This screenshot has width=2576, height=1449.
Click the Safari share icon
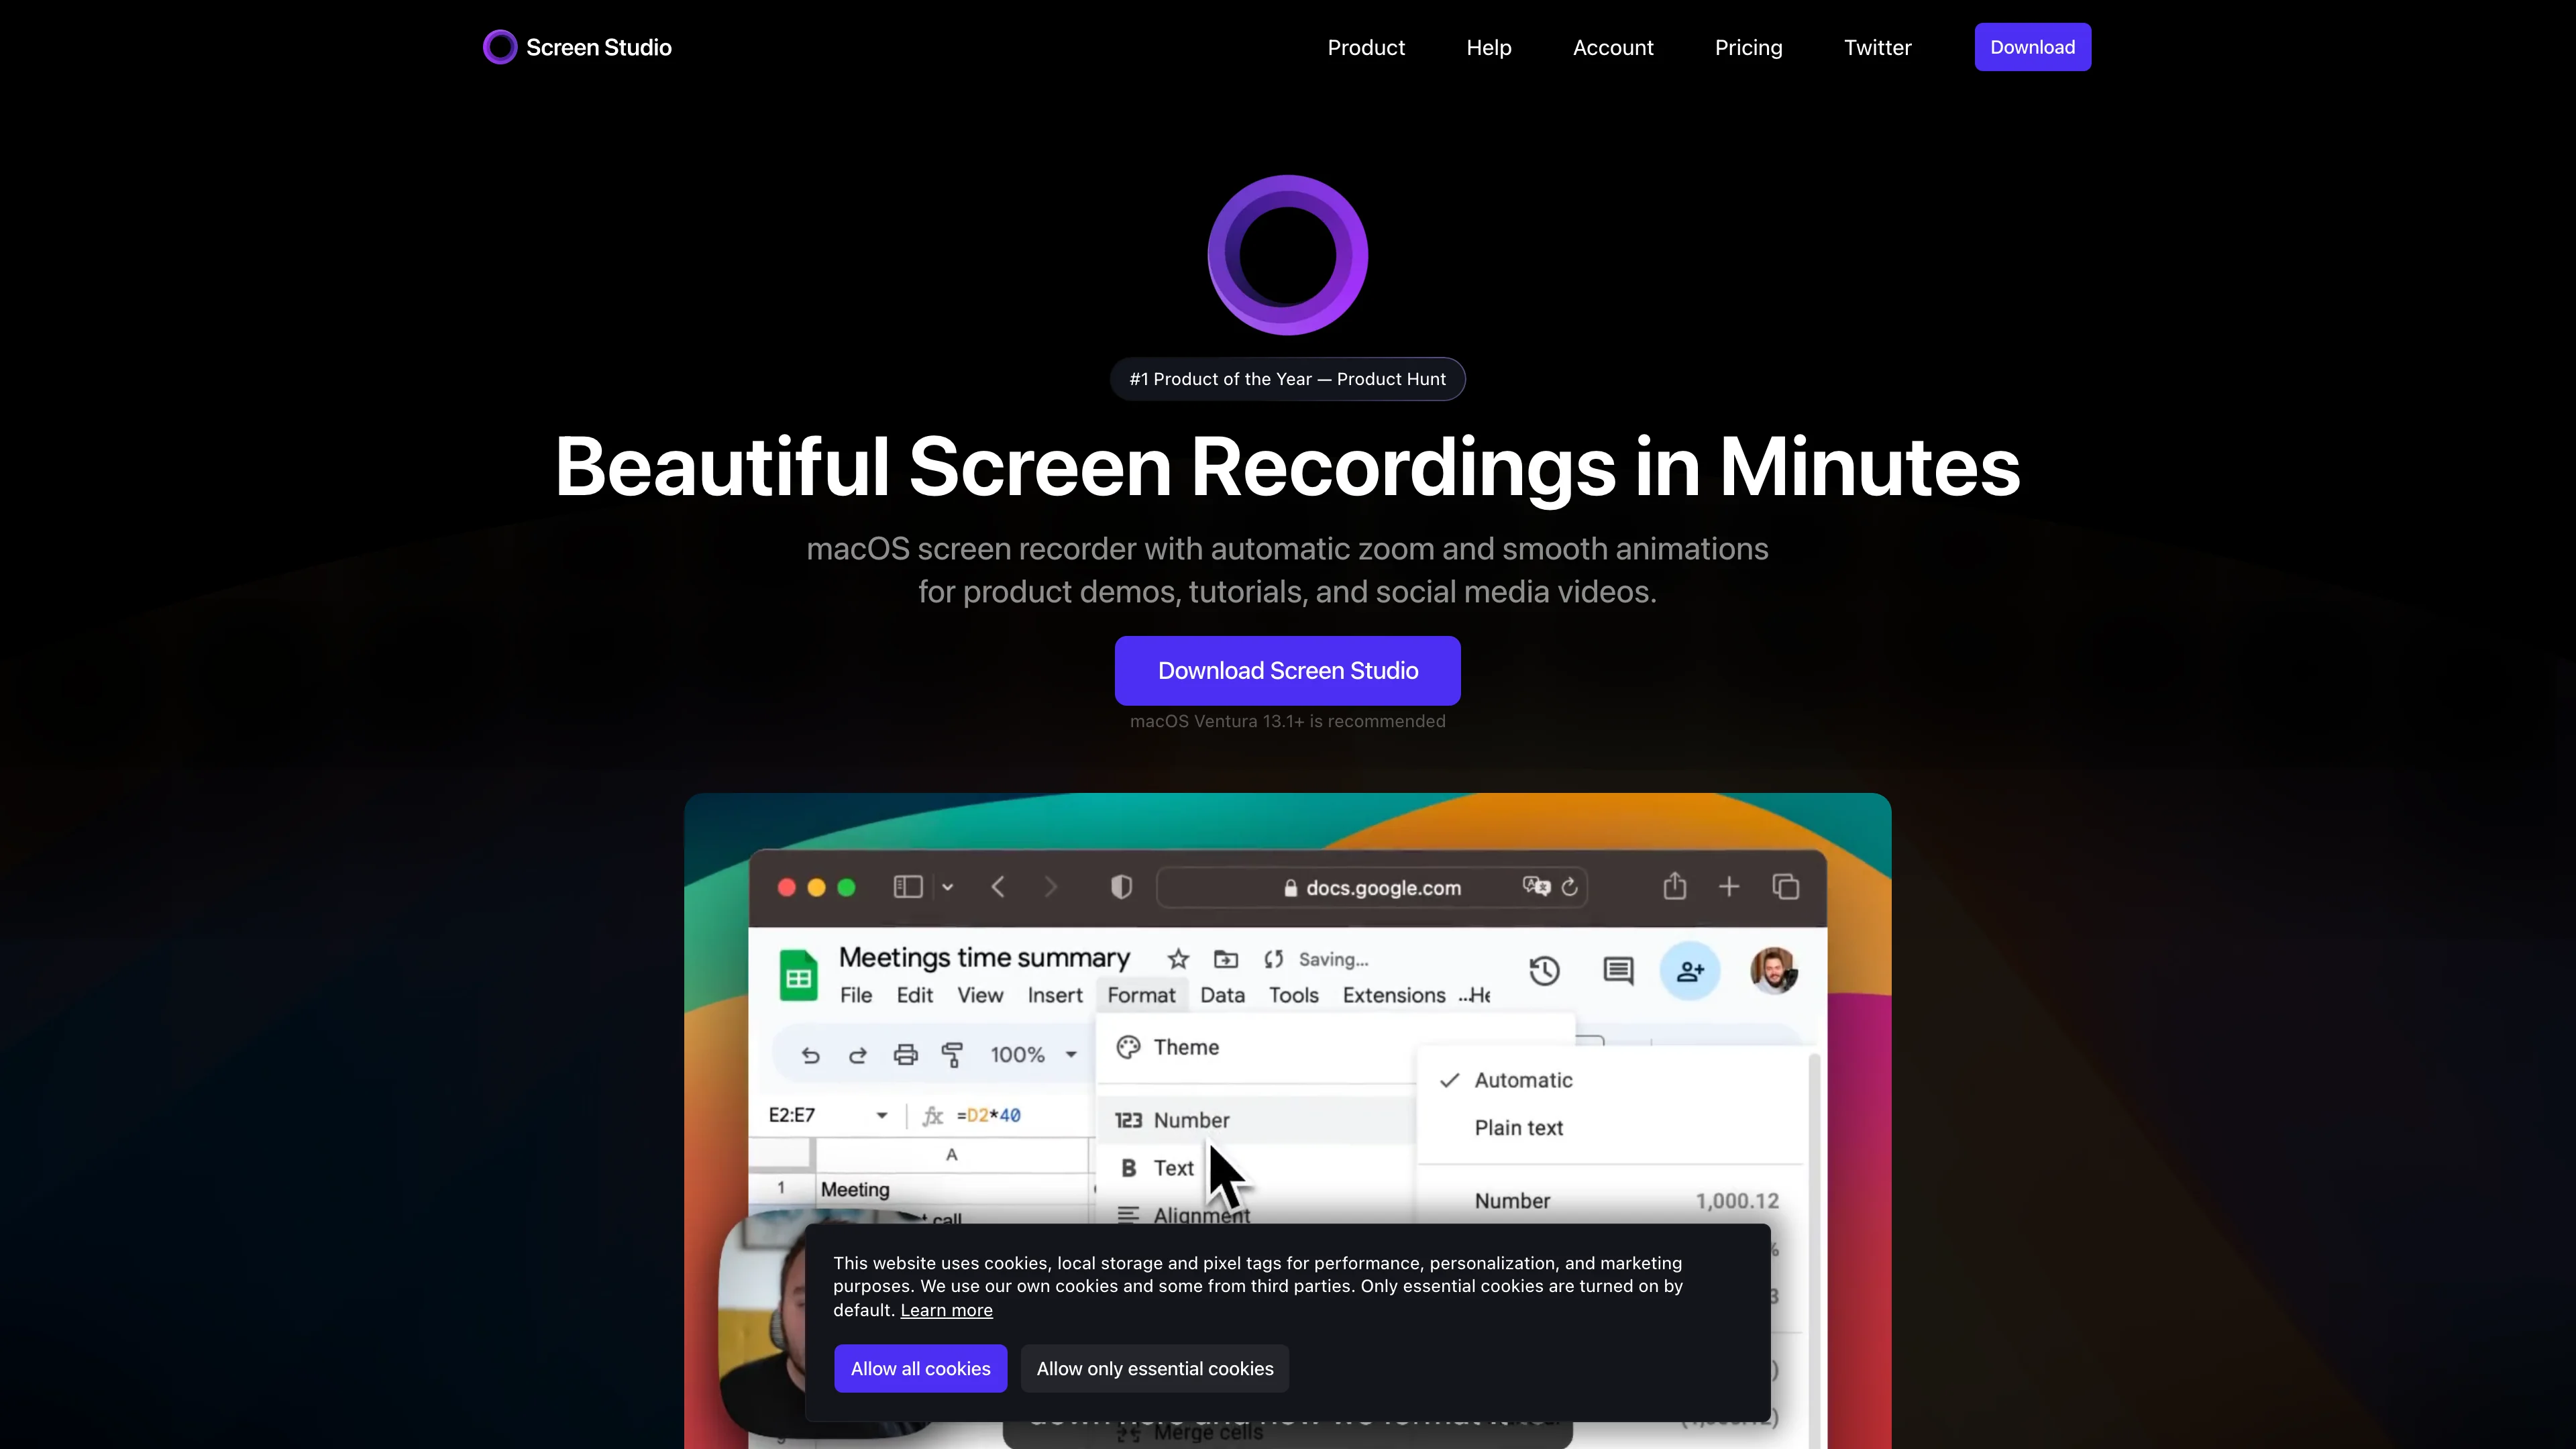click(x=1675, y=886)
